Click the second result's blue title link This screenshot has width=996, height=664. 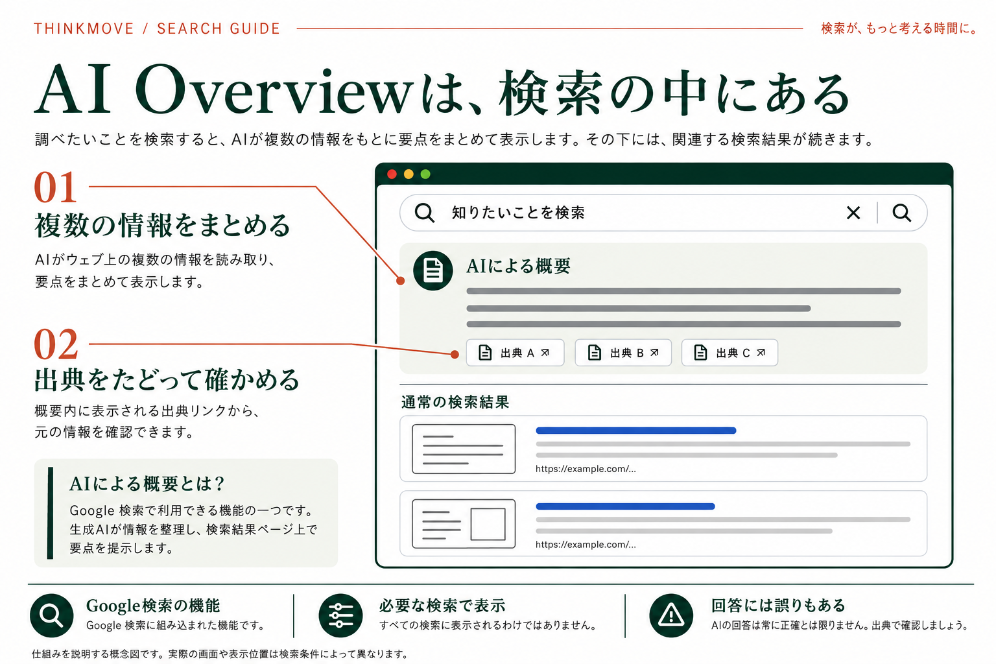[x=625, y=506]
